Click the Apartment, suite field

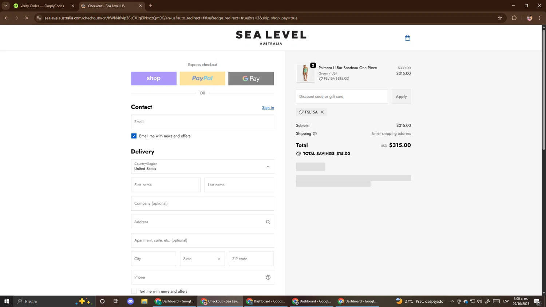202,240
